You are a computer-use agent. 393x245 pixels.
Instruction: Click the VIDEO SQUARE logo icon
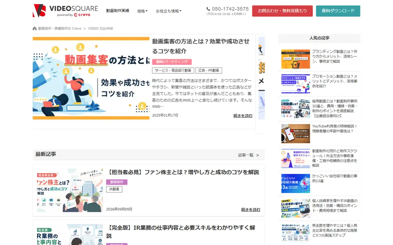click(x=39, y=11)
